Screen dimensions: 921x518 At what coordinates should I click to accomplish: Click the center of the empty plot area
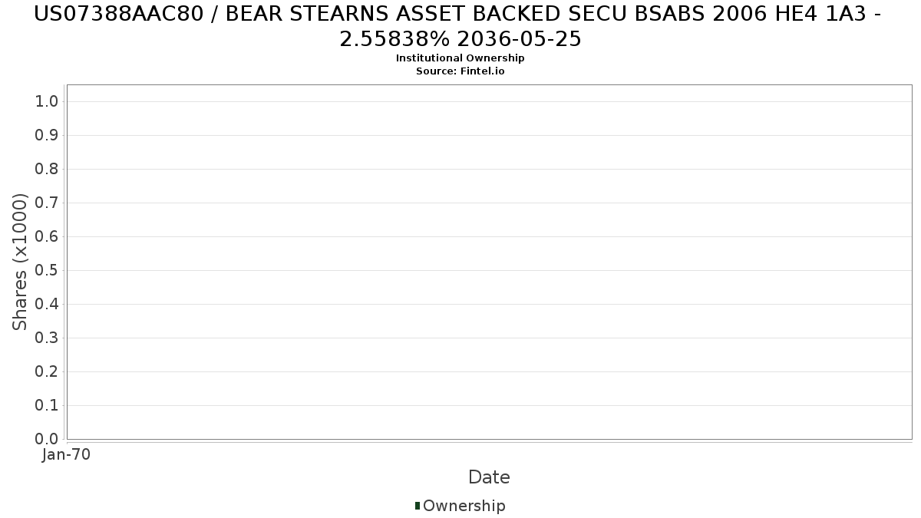tap(489, 262)
